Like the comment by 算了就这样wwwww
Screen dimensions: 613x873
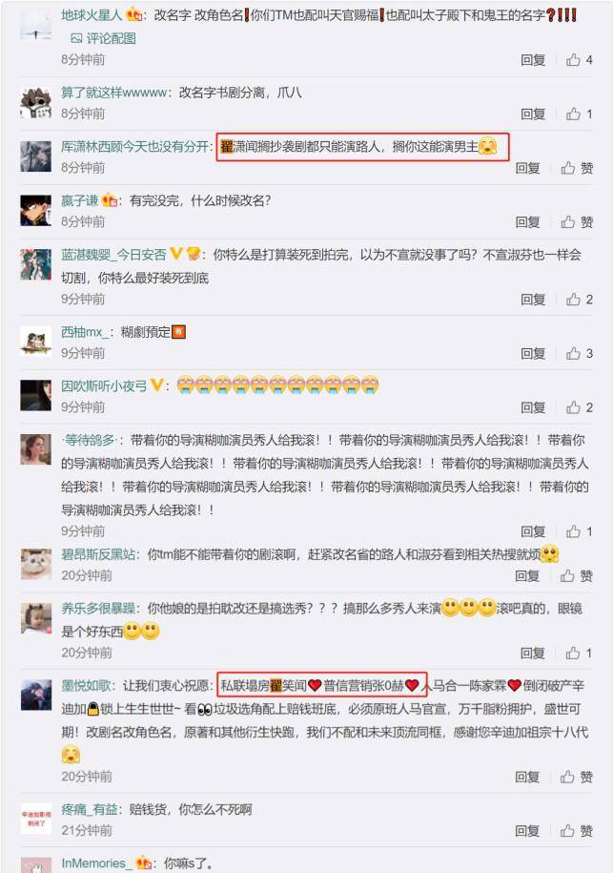coord(579,114)
